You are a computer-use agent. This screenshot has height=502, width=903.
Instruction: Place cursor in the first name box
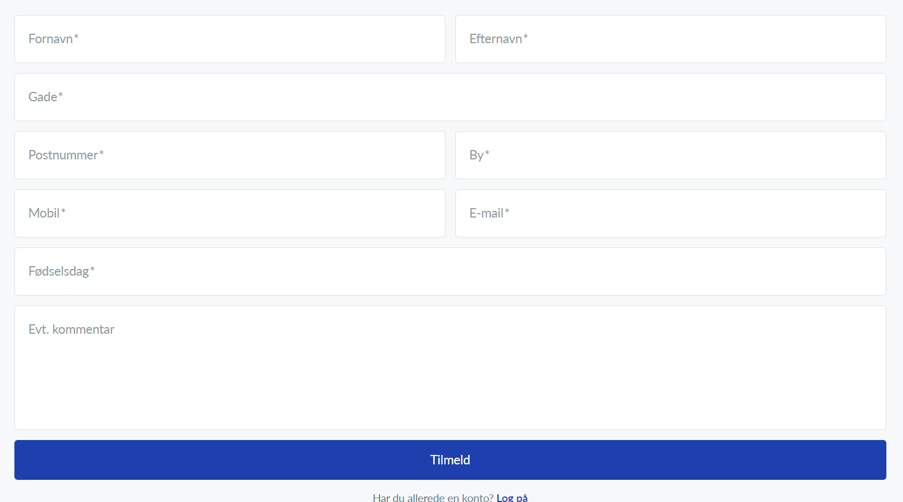pos(229,39)
